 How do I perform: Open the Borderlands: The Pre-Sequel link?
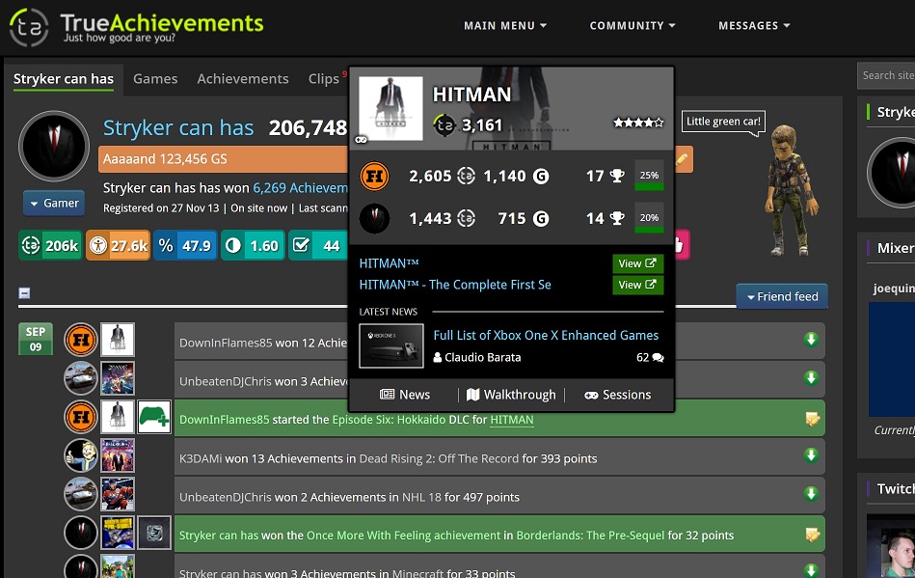[590, 536]
